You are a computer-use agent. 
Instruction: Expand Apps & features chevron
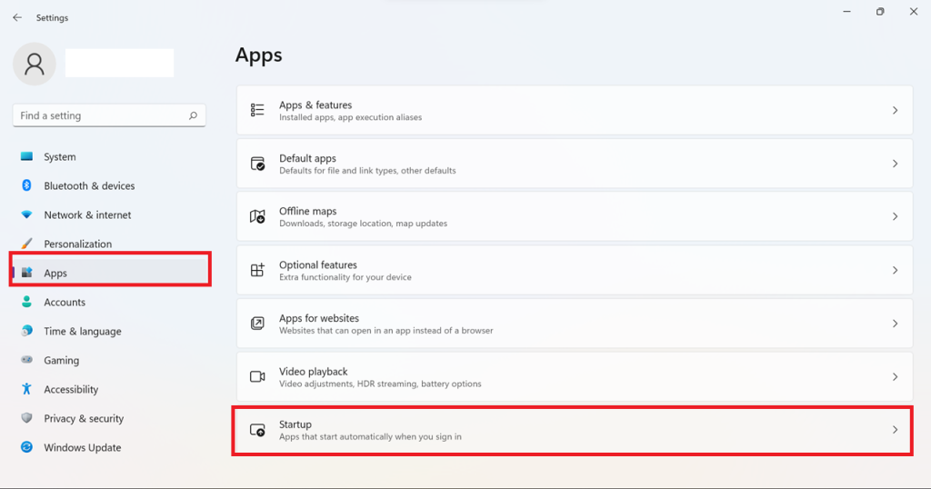[895, 110]
